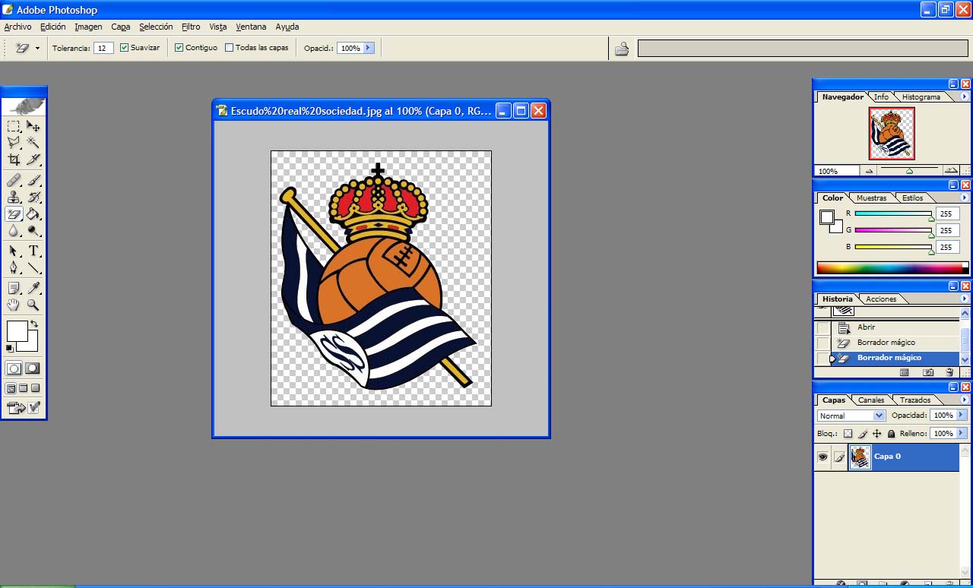Open the layer blend mode Normal dropdown

tap(880, 416)
